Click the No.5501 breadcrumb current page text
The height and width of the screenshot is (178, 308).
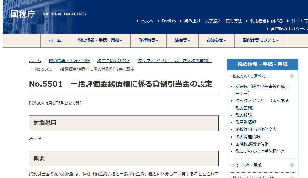85,69
